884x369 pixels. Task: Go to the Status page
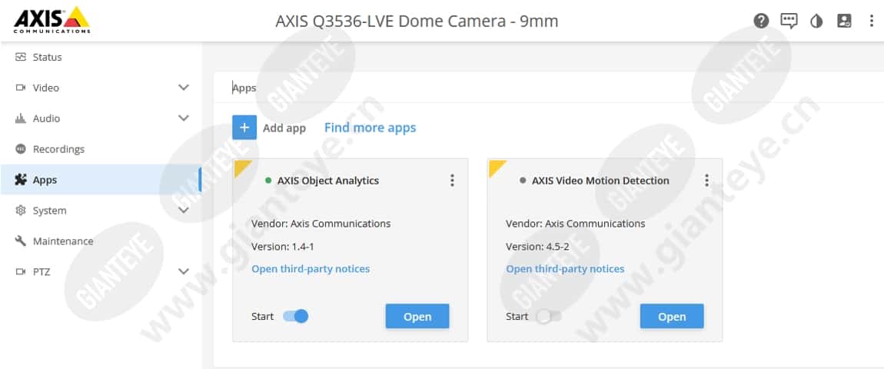tap(47, 57)
